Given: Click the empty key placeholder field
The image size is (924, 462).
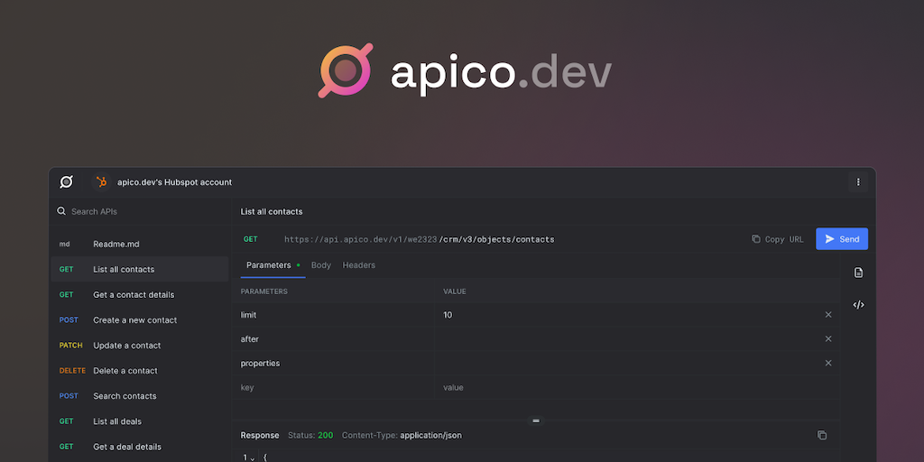Looking at the screenshot, I should click(333, 387).
